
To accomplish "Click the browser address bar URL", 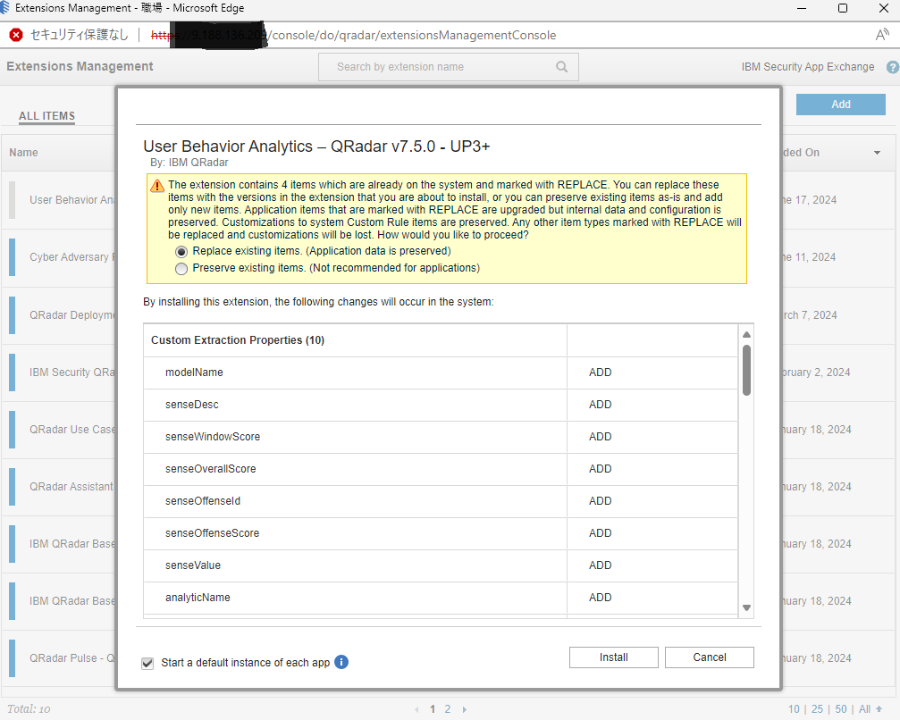I will 354,35.
